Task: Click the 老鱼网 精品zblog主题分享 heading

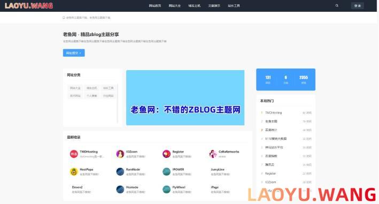Action: (91, 34)
